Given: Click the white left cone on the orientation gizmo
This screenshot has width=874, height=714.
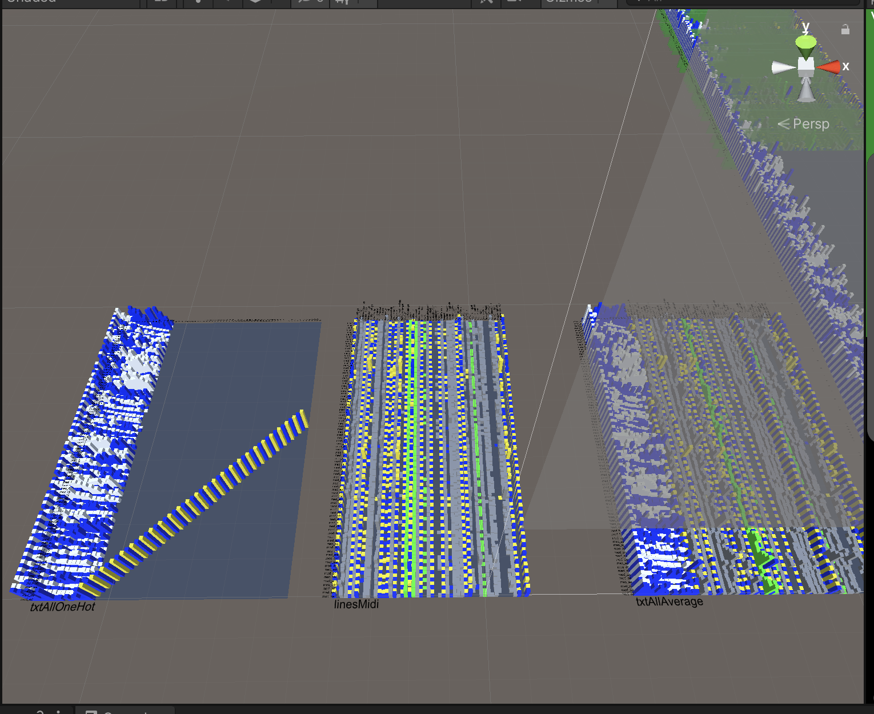Looking at the screenshot, I should pyautogui.click(x=783, y=68).
